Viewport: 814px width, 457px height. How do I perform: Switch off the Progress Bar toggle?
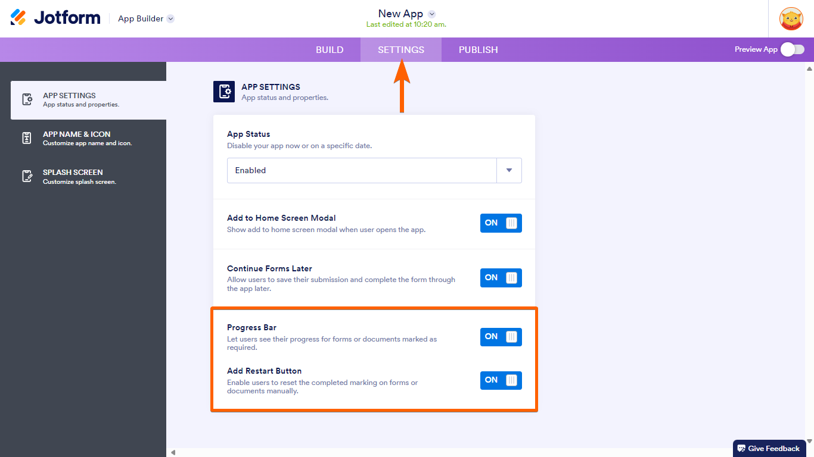[501, 337]
